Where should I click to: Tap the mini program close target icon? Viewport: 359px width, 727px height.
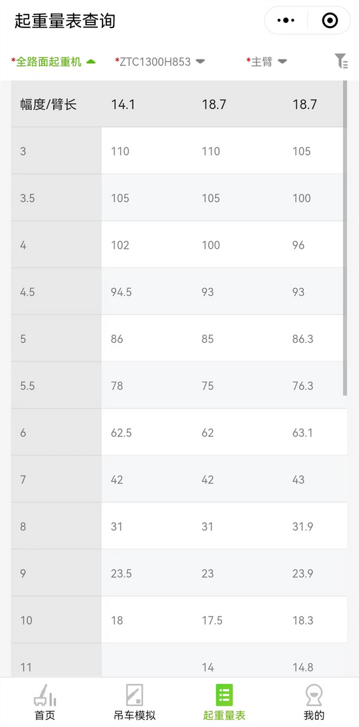coord(330,20)
